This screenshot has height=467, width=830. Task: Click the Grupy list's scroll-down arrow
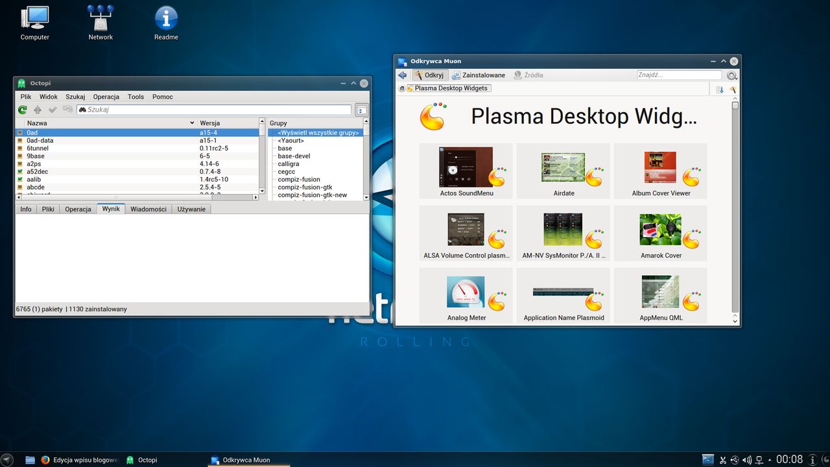[x=366, y=197]
